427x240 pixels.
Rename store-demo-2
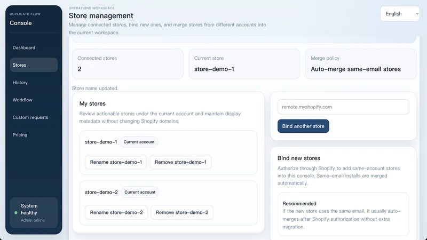tap(116, 212)
